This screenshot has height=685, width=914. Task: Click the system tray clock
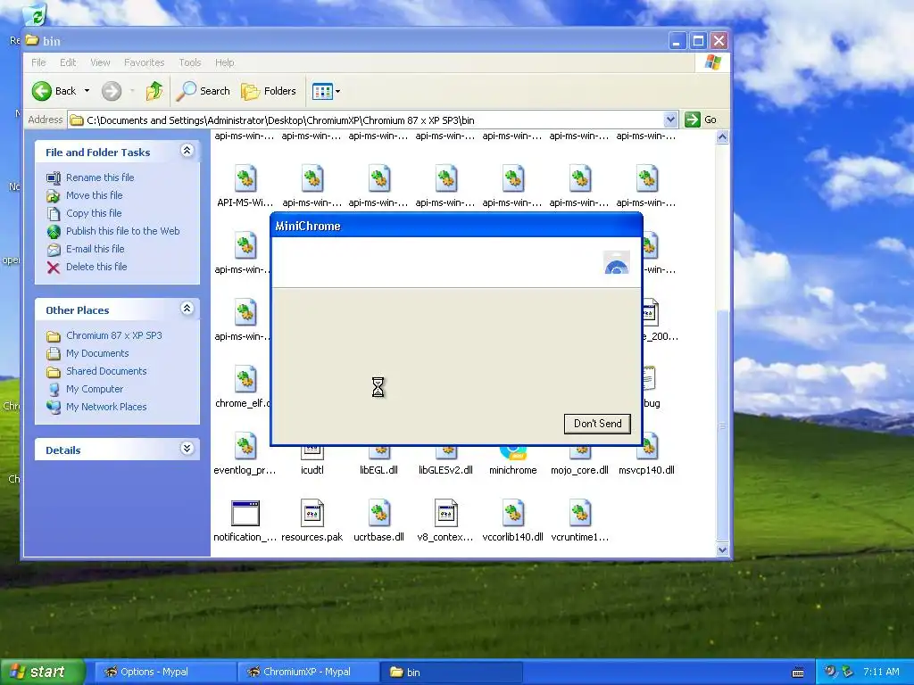[x=881, y=672]
